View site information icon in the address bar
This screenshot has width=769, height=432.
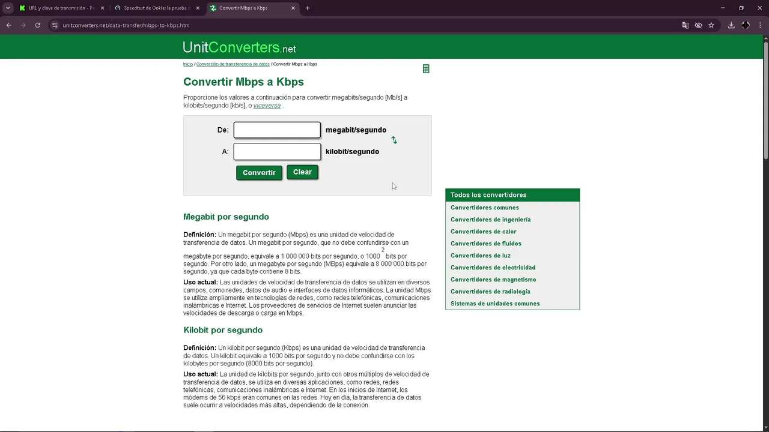tap(55, 25)
